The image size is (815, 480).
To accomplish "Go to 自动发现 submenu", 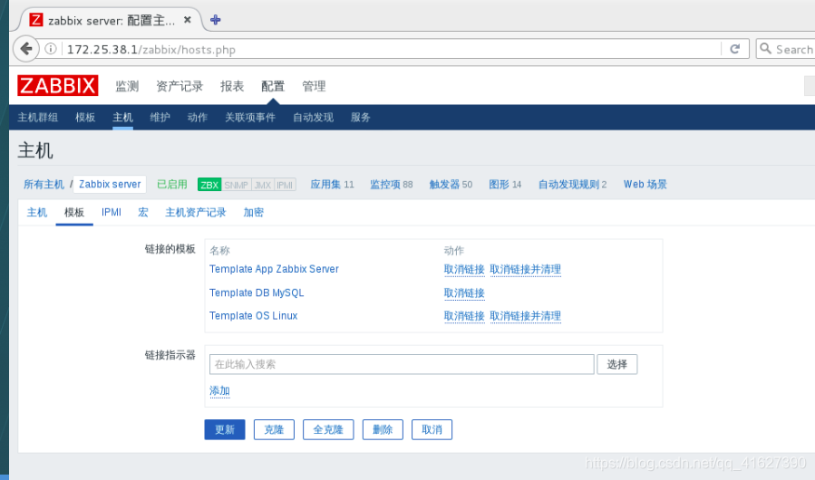I will click(313, 118).
